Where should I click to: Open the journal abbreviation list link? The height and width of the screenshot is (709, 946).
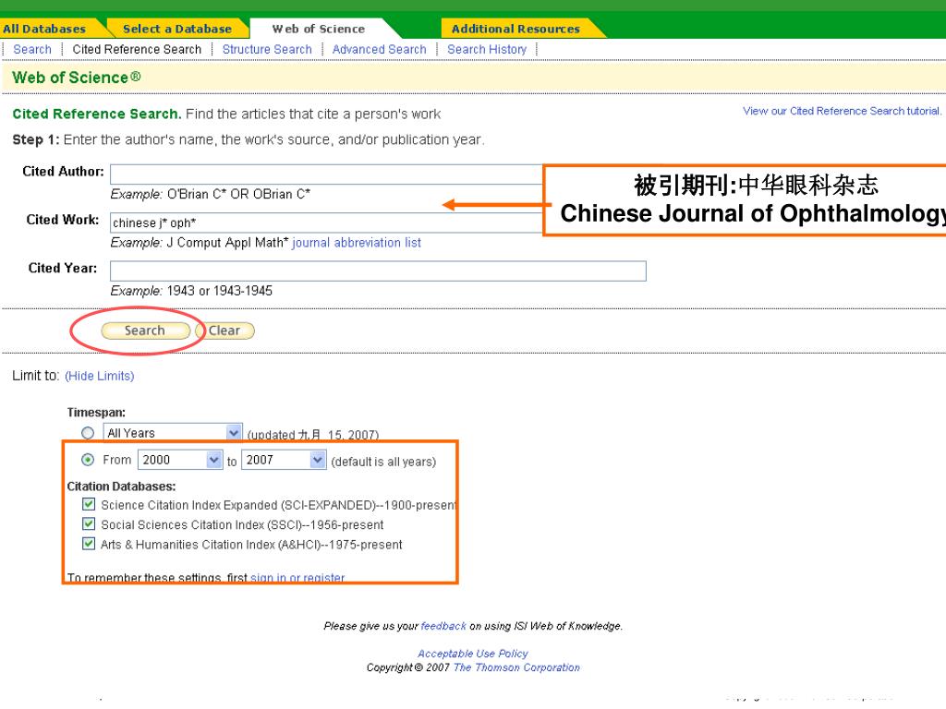[x=357, y=243]
